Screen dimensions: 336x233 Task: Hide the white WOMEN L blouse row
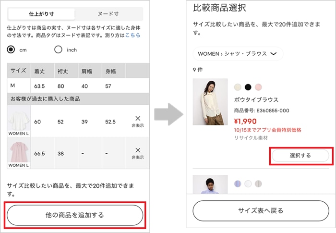(138, 122)
